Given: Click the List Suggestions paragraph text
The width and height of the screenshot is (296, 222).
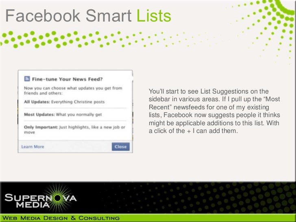Looking at the screenshot, I should click(214, 111).
